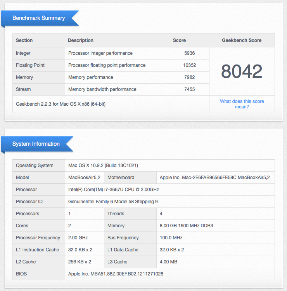Select the Mac-2E6FAB96566FE58C motherboard value
This screenshot has height=291, width=287.
[x=214, y=178]
